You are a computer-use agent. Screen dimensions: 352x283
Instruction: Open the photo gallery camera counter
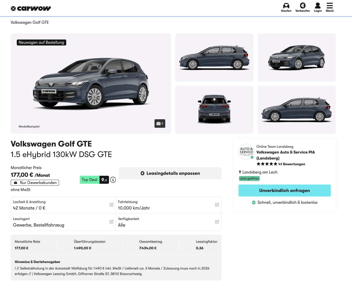(x=160, y=123)
